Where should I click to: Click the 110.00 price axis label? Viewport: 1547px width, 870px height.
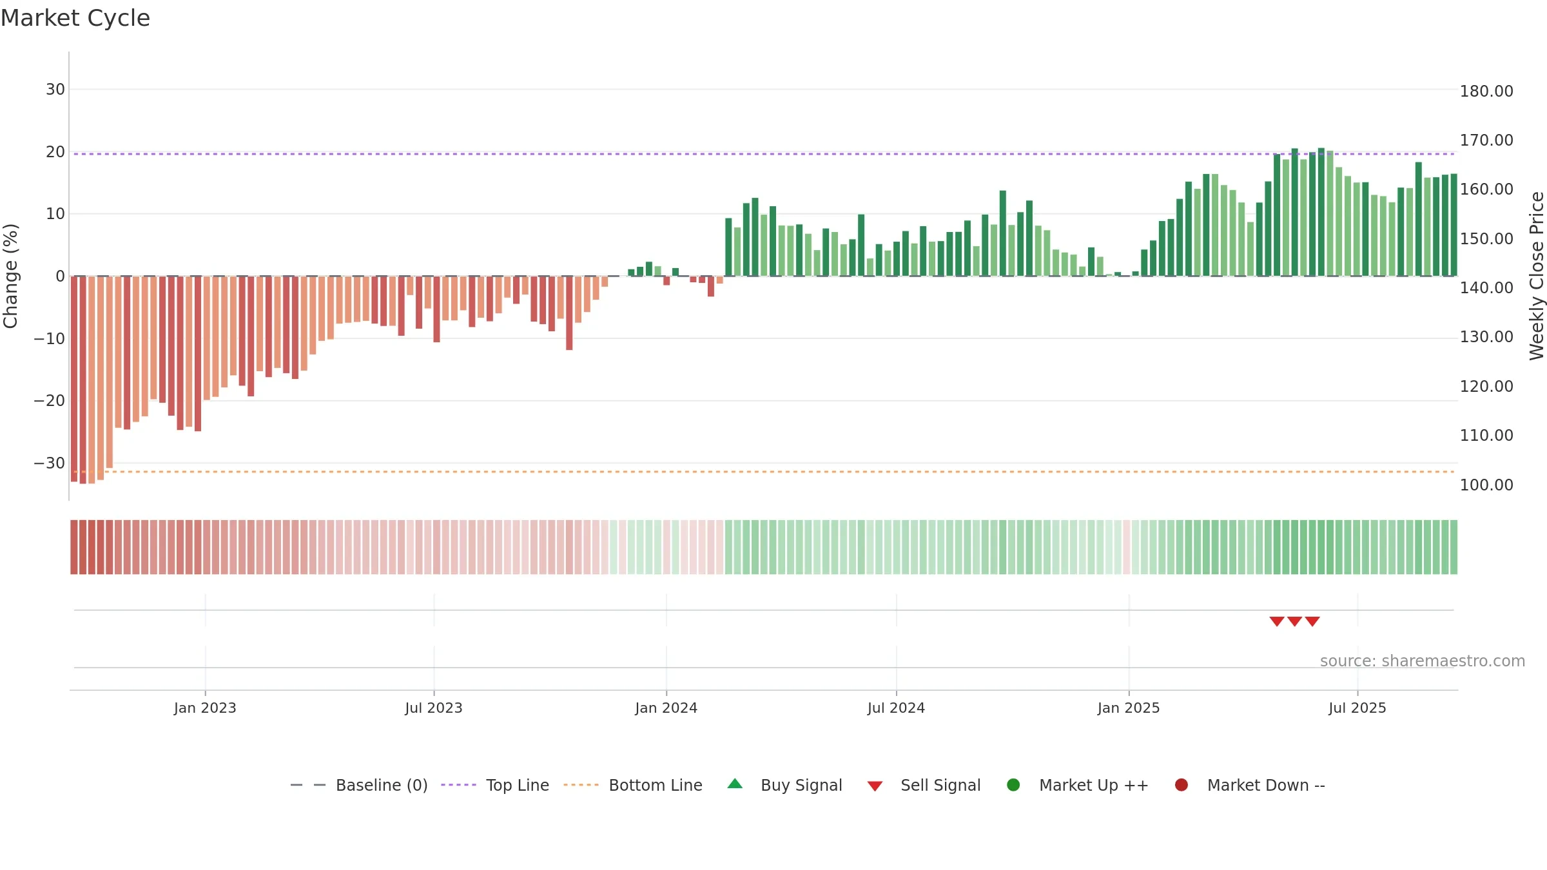pos(1486,436)
